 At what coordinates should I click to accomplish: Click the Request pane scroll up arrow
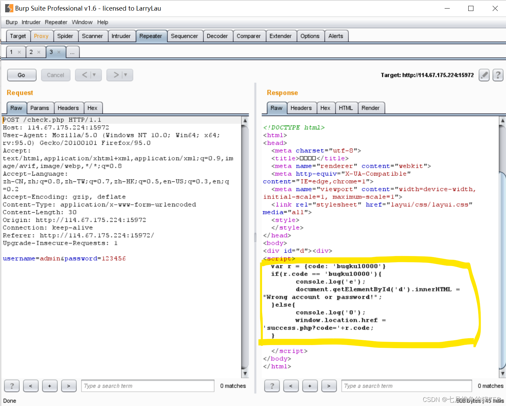(x=245, y=120)
